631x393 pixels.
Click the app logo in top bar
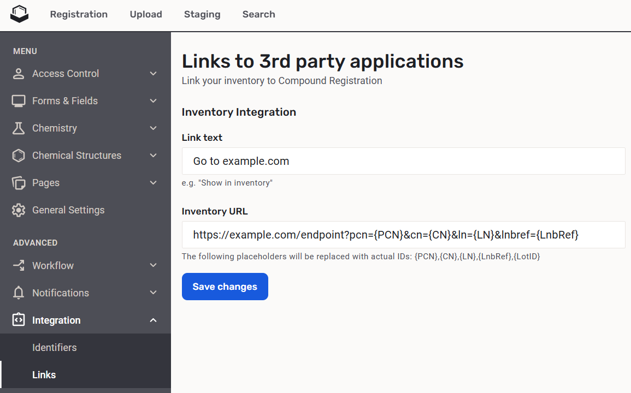(19, 14)
